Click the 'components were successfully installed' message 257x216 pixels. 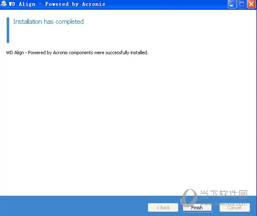coord(77,53)
